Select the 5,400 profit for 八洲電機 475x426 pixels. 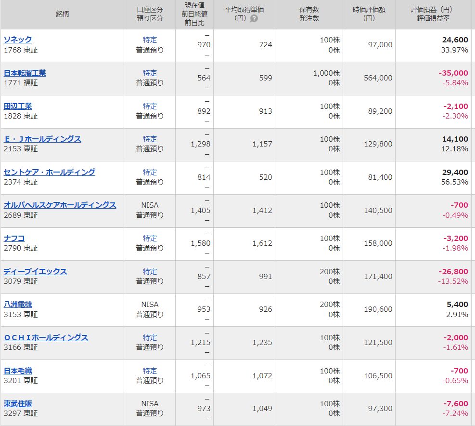[457, 305]
